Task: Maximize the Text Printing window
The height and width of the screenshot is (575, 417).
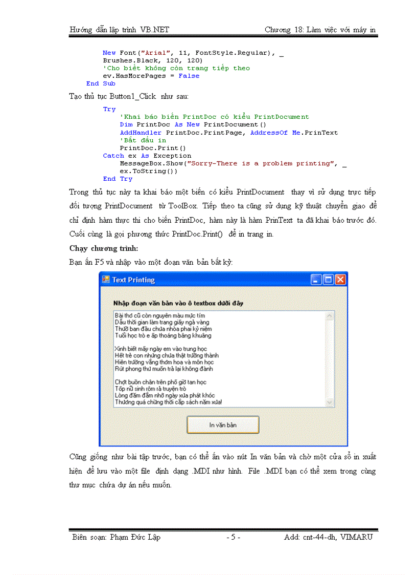Action: [328, 280]
